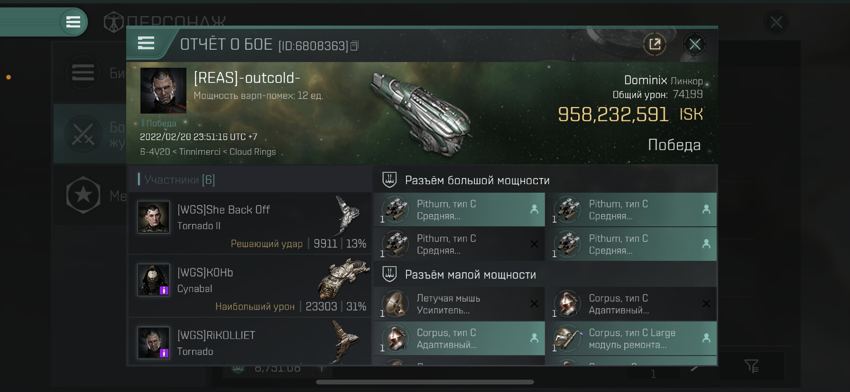Select destroyed Pithum type C module
The image size is (850, 392).
click(x=459, y=244)
